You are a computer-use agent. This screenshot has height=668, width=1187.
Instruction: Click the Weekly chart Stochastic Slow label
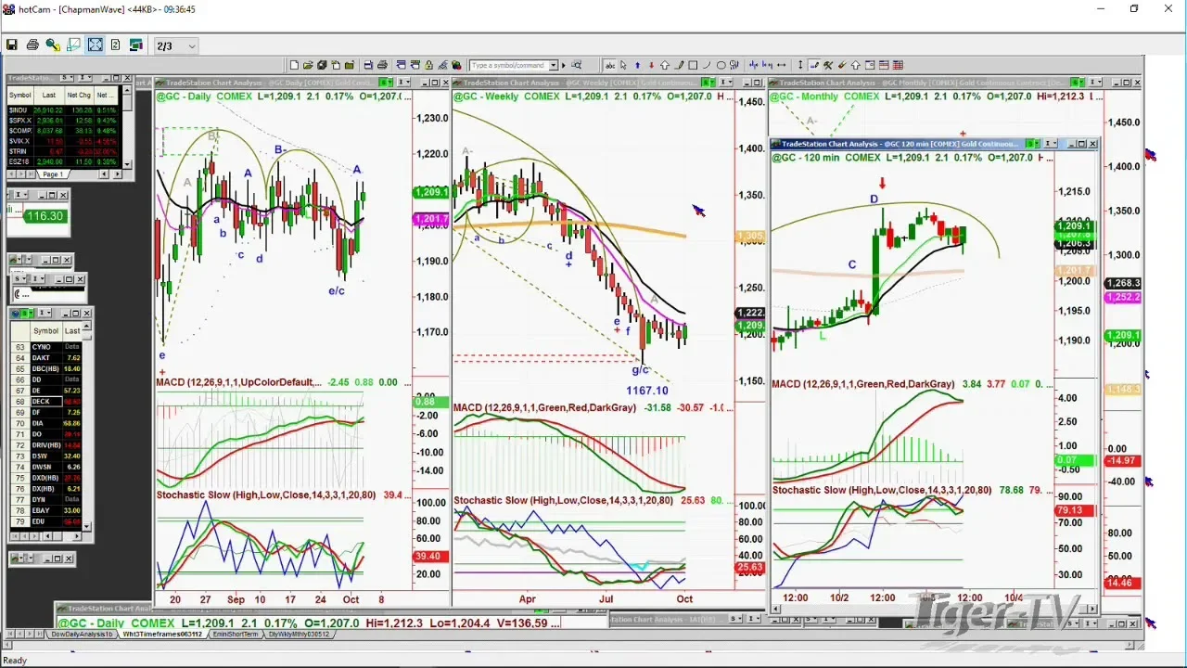coord(563,500)
